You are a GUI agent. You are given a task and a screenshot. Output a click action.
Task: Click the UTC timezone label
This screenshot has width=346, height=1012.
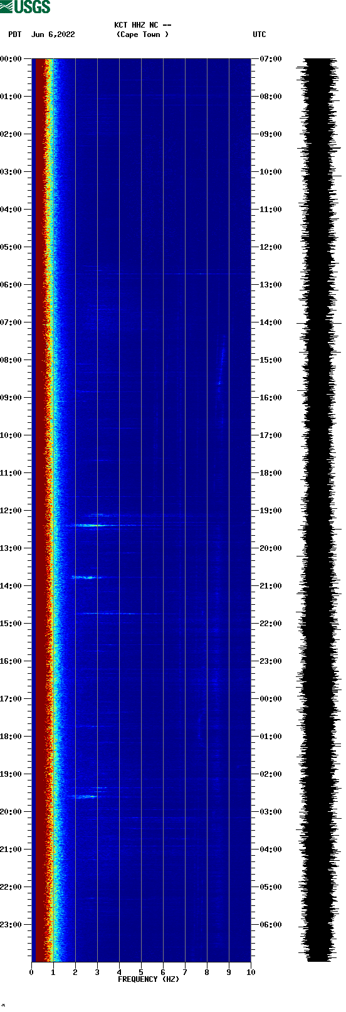pyautogui.click(x=259, y=35)
